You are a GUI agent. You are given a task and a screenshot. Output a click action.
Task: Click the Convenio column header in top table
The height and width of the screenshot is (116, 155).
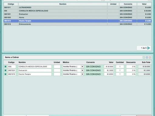coord(128,4)
